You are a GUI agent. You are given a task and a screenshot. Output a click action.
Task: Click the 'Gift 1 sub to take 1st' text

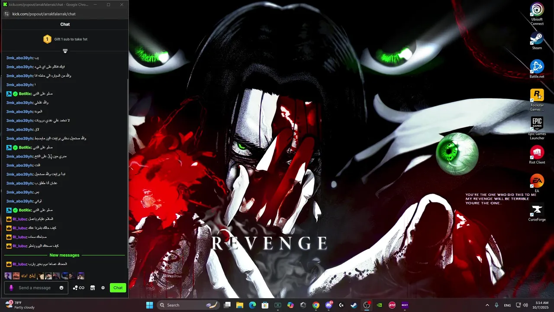tap(71, 39)
